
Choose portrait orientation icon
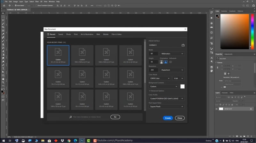pyautogui.click(x=161, y=62)
